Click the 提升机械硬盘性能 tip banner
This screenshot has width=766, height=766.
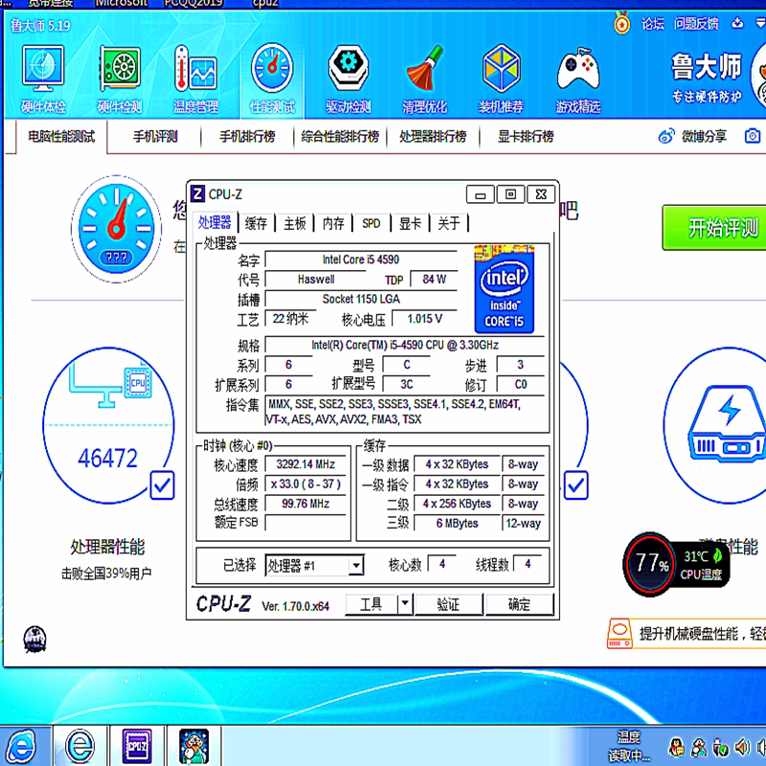687,634
